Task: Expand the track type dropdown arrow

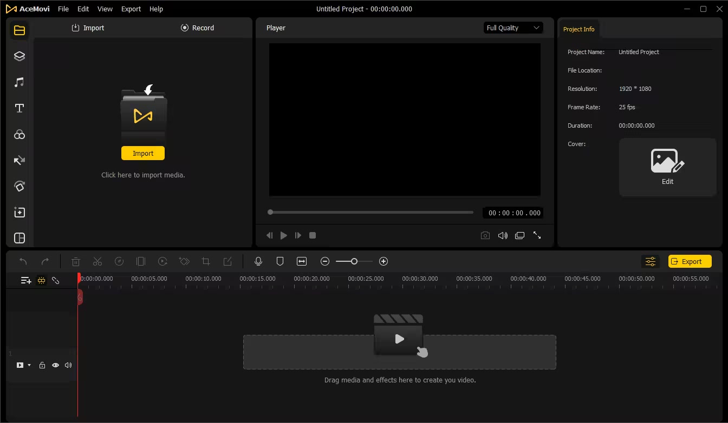Action: point(29,365)
